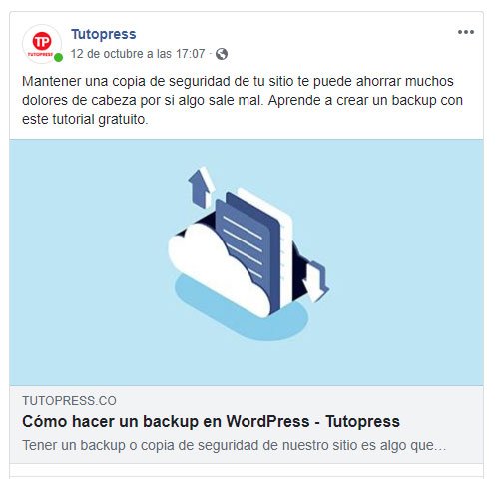Click the post text starting with Mantener
The height and width of the screenshot is (479, 496).
[243, 100]
